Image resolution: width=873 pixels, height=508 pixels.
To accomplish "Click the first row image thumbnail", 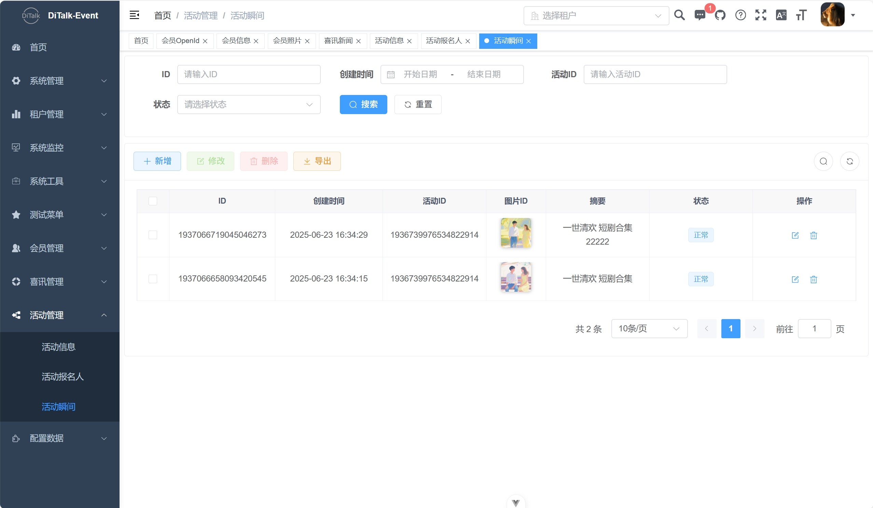I will 516,233.
